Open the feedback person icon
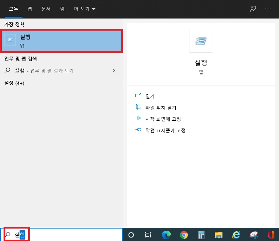Screen dimensions: 279x241 [253, 9]
